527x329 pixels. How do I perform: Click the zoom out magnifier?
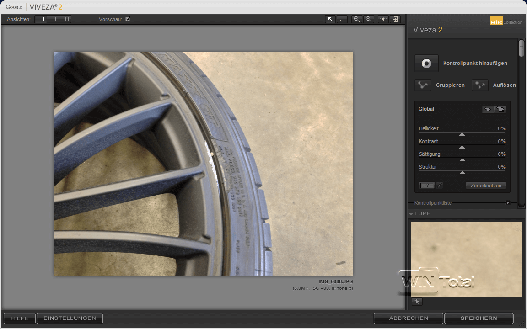368,19
